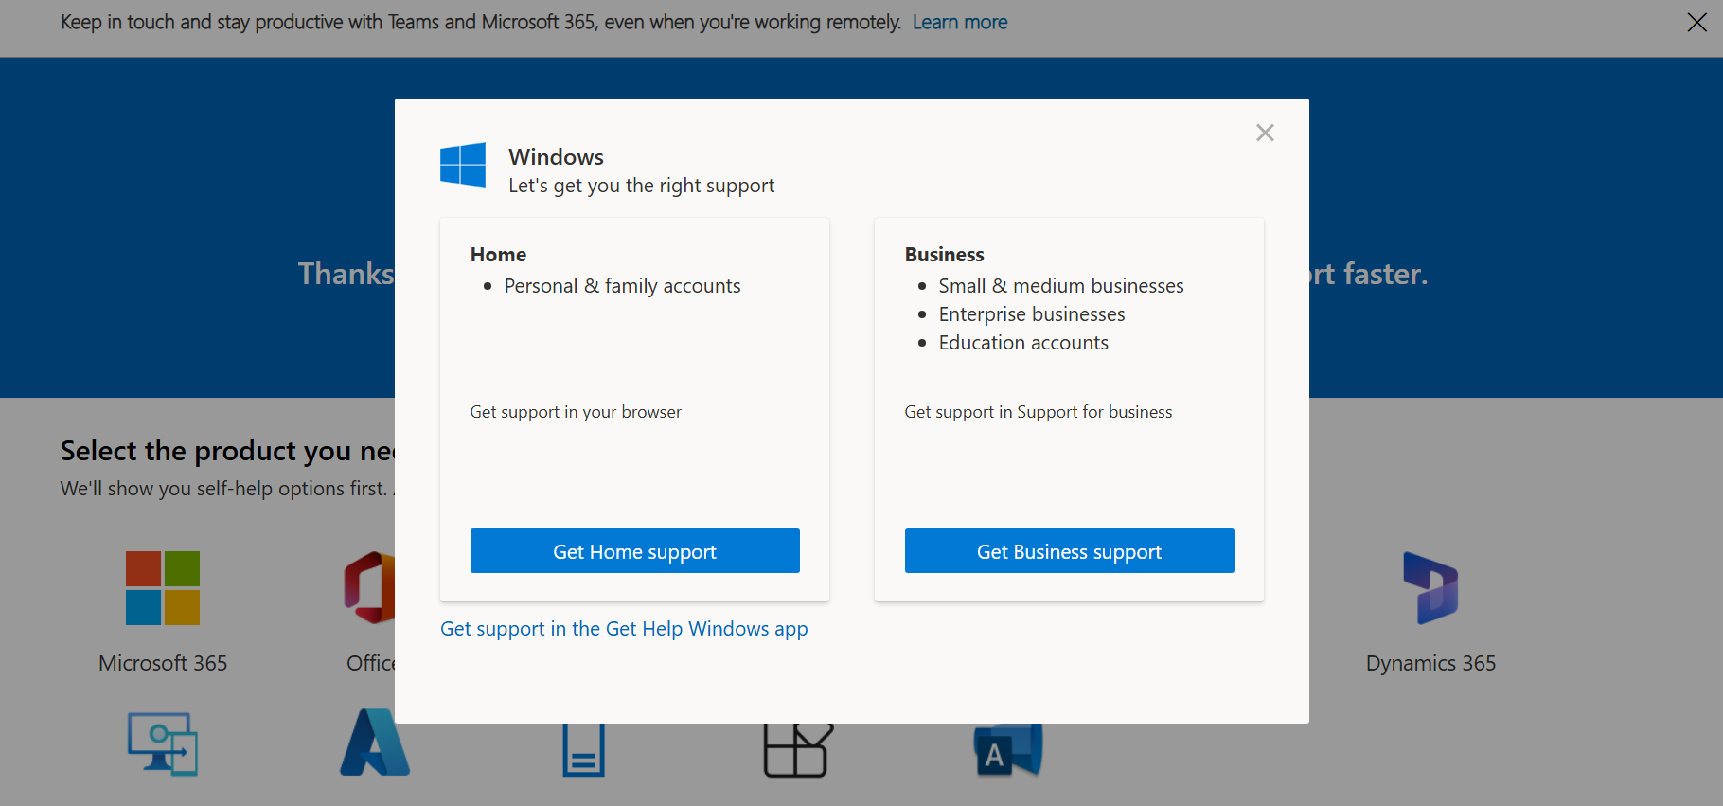
Task: Select the monitor and devices product icon
Action: pos(163,743)
